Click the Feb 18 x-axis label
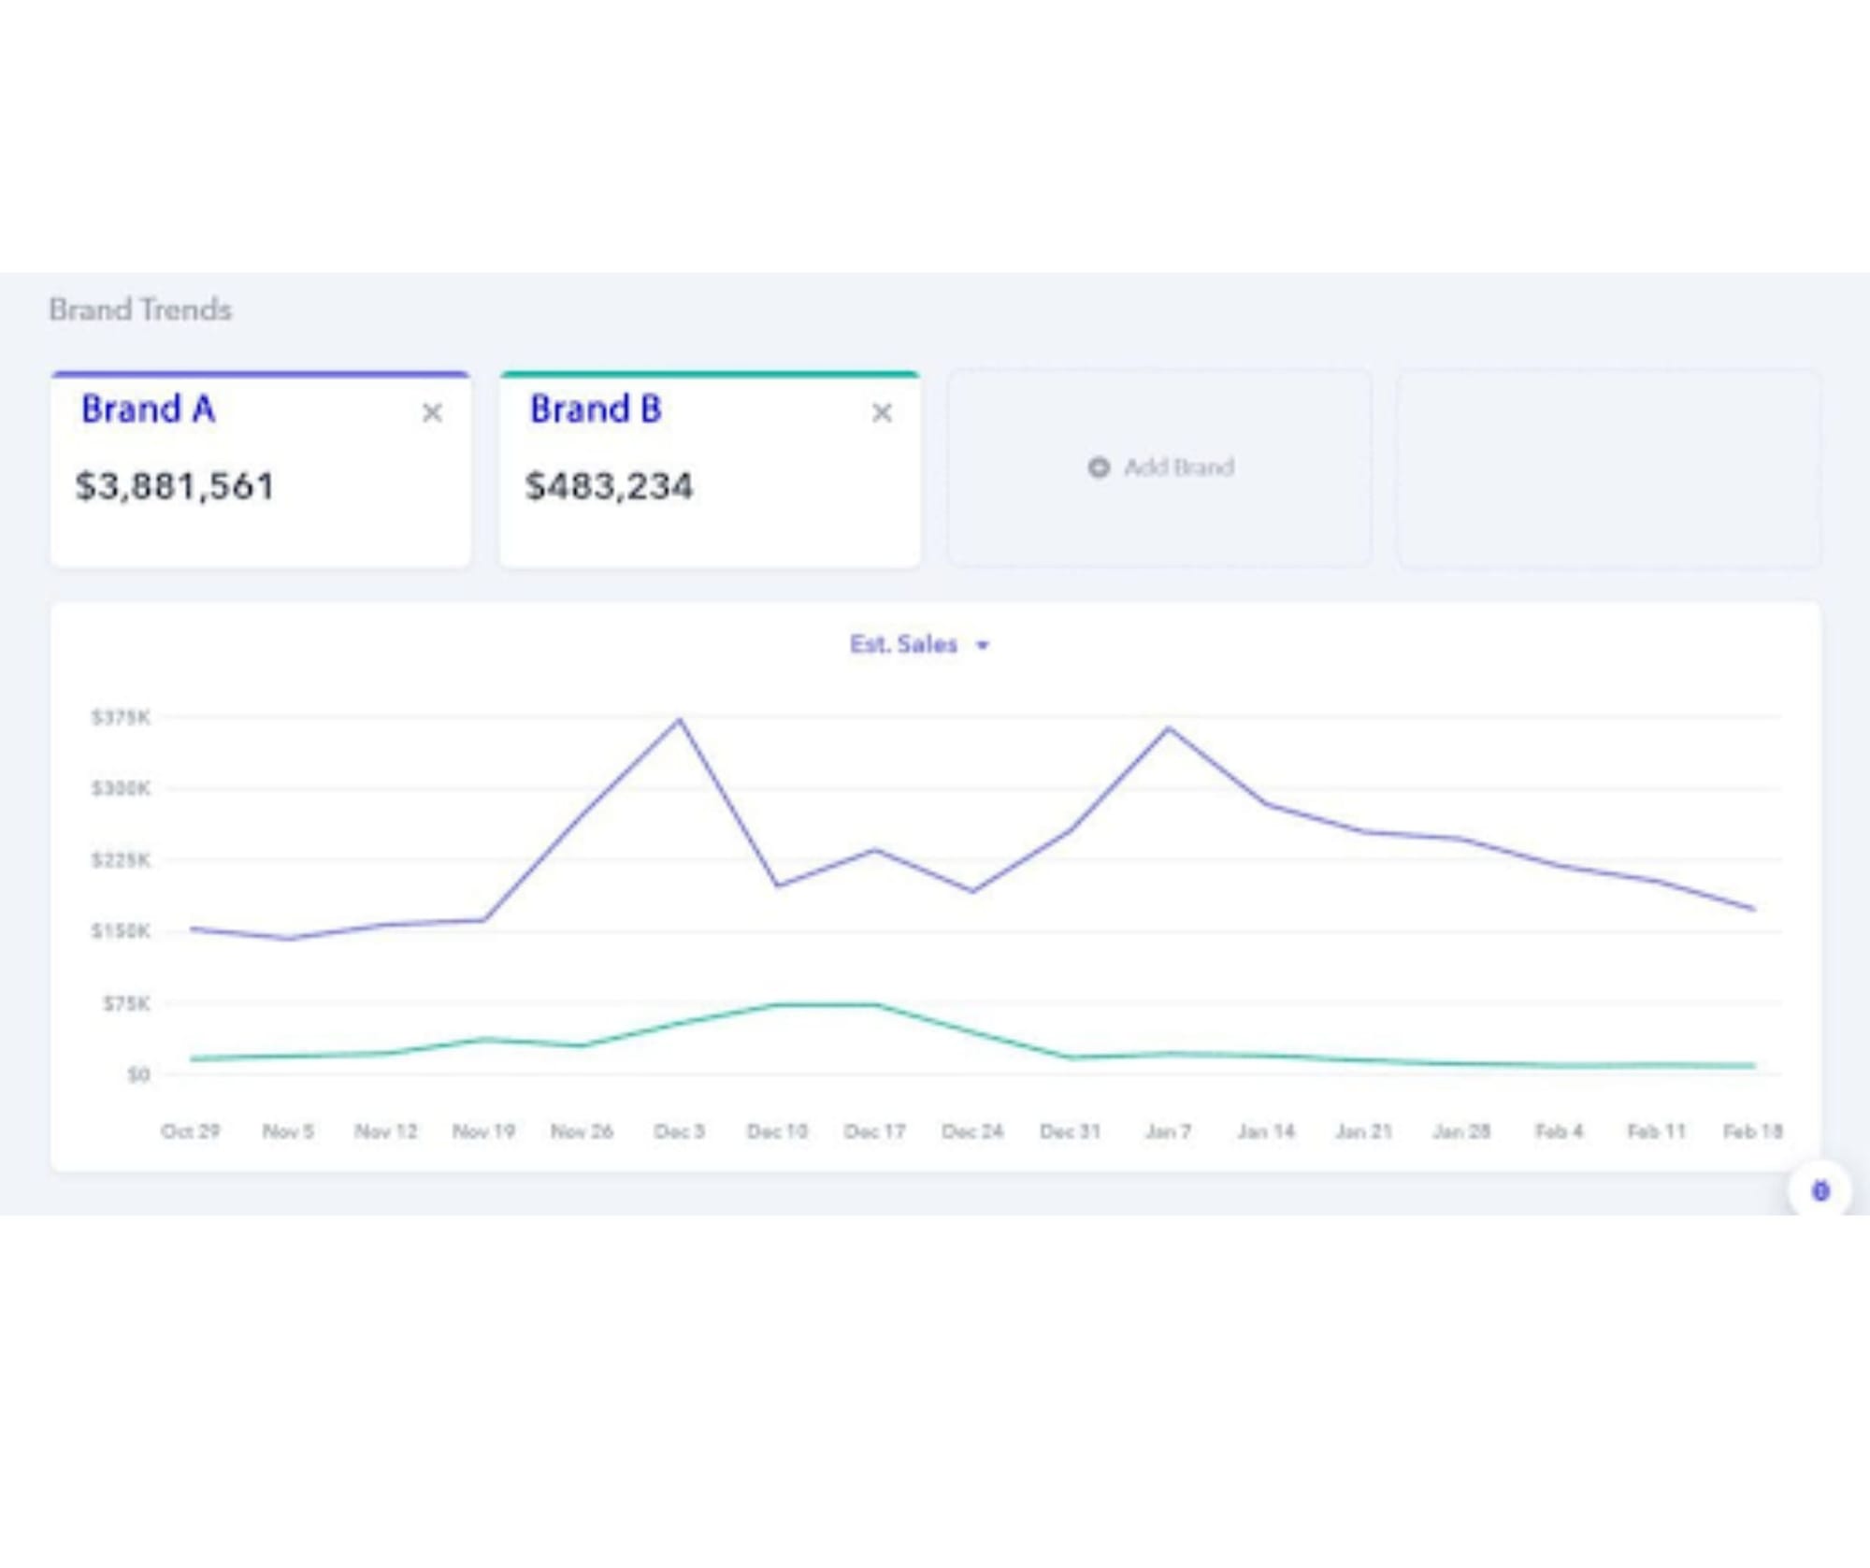This screenshot has height=1568, width=1870. [x=1753, y=1131]
